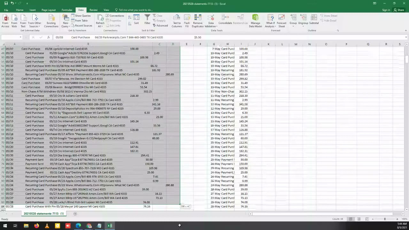Viewport: 409px width, 230px height.
Task: Launch Text to Columns wizard
Action: [177, 21]
